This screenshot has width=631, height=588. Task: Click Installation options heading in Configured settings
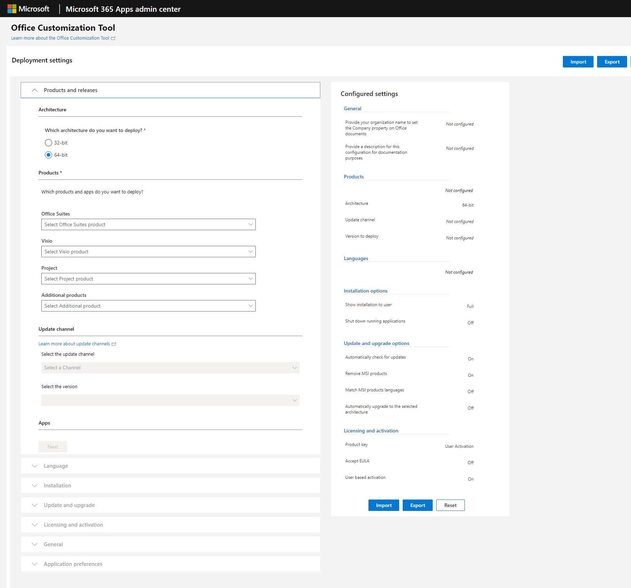[x=366, y=291]
